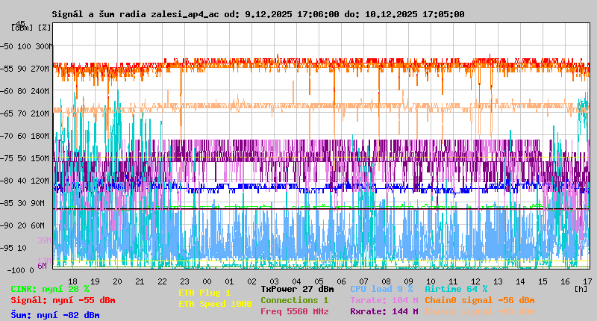
Task: Select the blue Šum noise legend label
Action: (x=55, y=315)
